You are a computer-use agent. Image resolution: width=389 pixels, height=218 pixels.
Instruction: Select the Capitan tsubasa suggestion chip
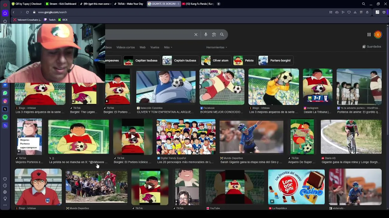click(x=142, y=60)
